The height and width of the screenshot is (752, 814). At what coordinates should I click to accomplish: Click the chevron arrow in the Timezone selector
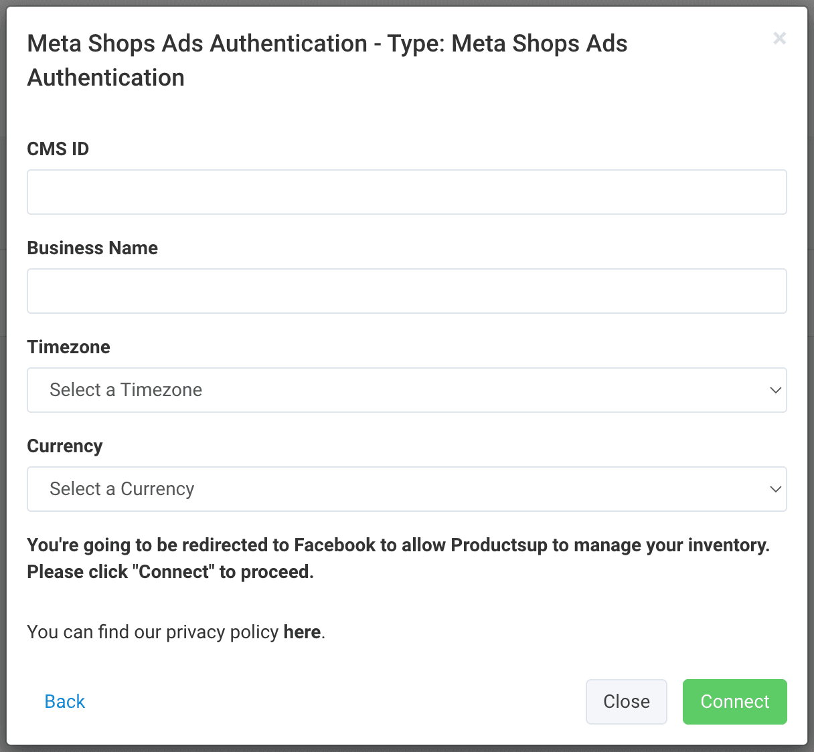[x=775, y=390]
